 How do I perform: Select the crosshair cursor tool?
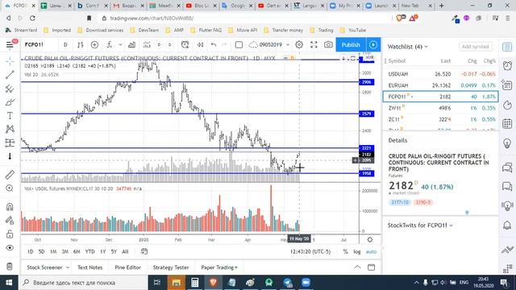10,61
